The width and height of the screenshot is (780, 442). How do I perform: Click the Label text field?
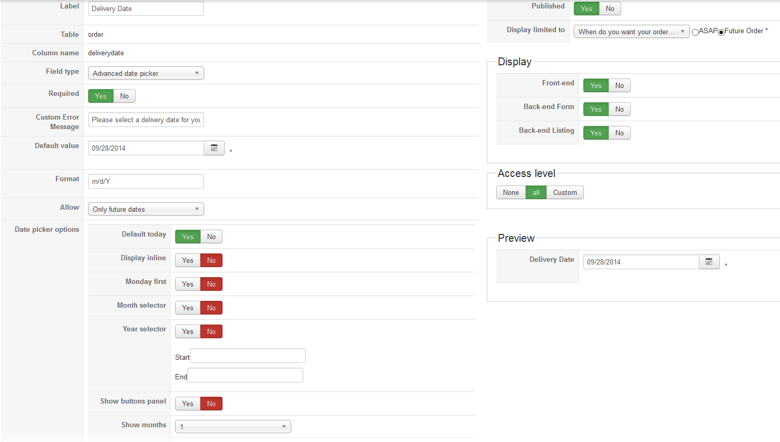pos(146,8)
